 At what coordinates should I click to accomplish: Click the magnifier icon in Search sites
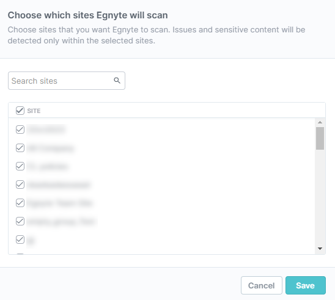(x=117, y=81)
